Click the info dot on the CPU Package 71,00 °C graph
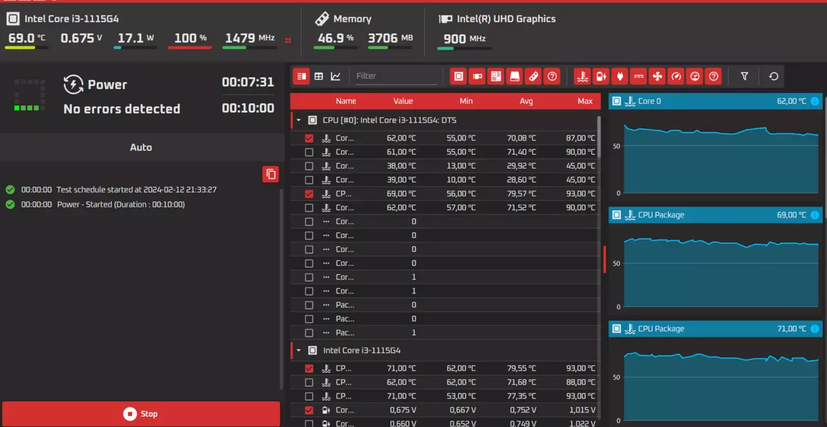 (x=815, y=329)
